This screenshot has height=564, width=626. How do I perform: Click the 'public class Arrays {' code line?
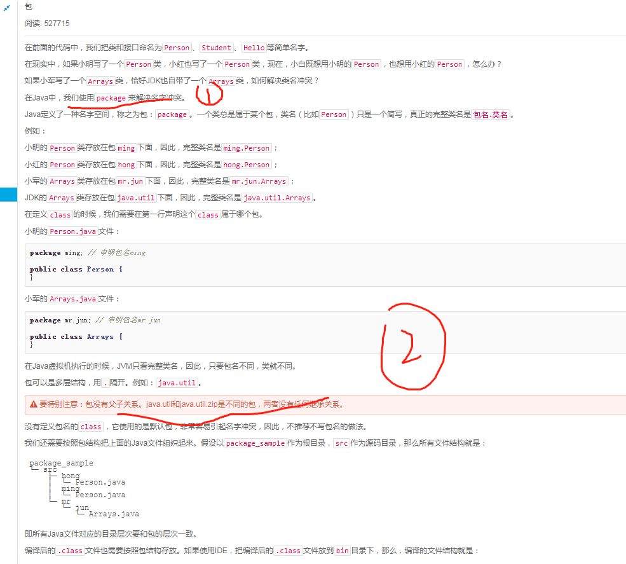[76, 337]
